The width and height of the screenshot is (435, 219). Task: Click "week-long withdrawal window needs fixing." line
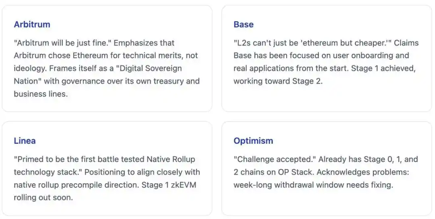coord(313,185)
